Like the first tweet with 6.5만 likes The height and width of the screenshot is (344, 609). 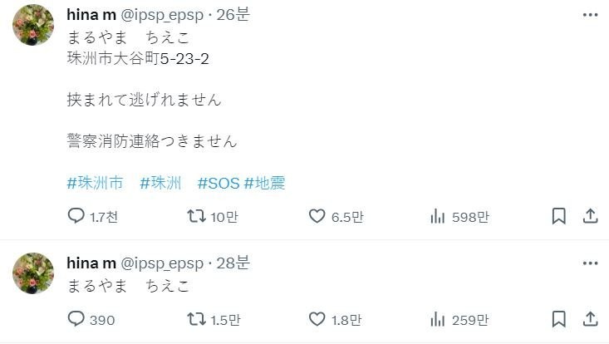coord(317,217)
